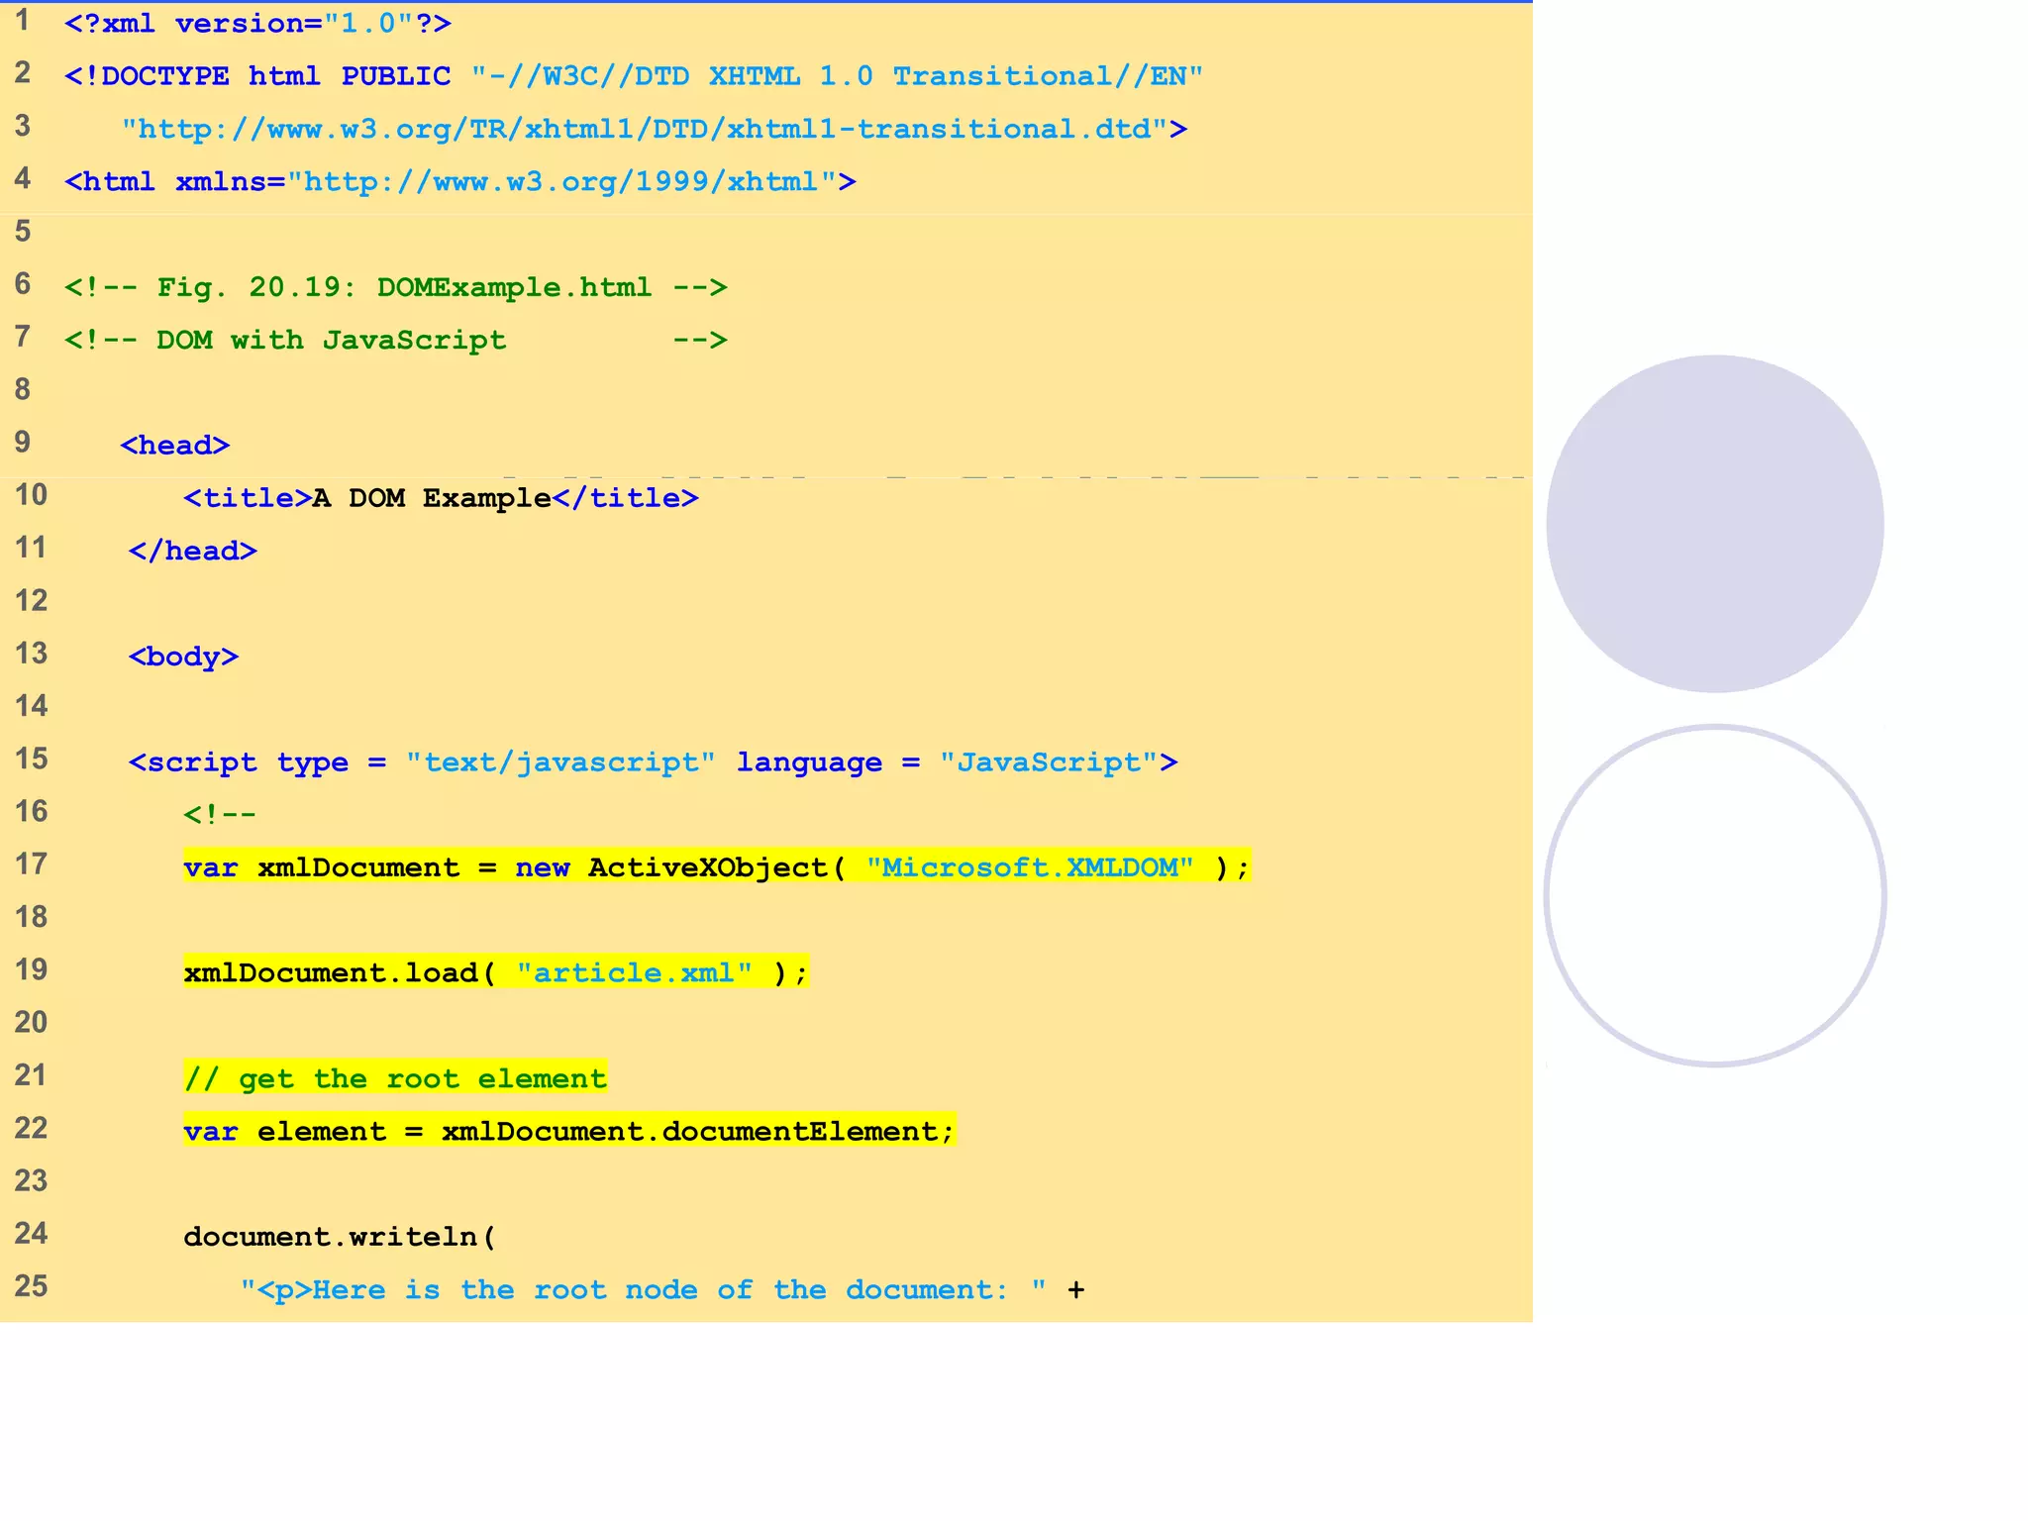Image resolution: width=2028 pixels, height=1521 pixels.
Task: Click line number 18
Action: (x=31, y=917)
